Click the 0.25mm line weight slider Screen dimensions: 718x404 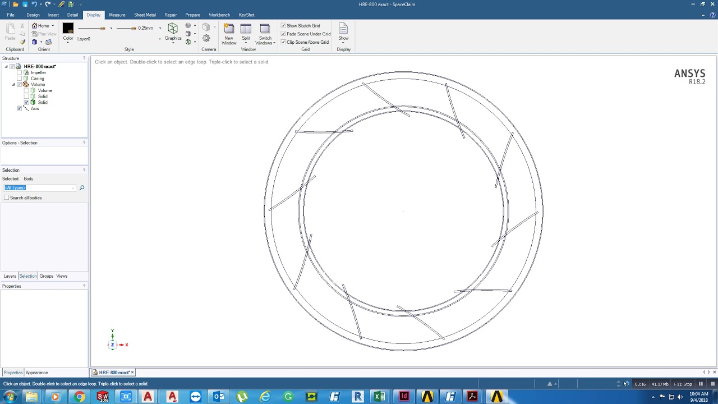[127, 28]
